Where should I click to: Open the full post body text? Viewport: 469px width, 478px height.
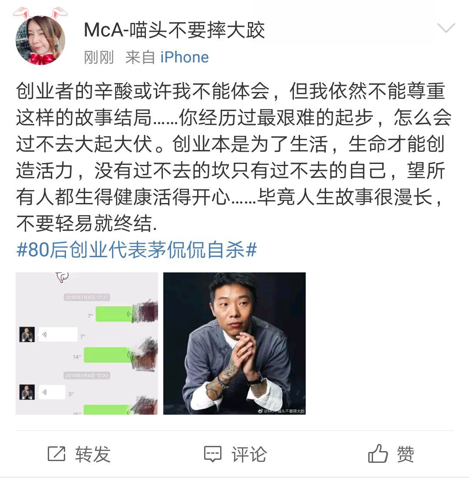click(x=234, y=157)
